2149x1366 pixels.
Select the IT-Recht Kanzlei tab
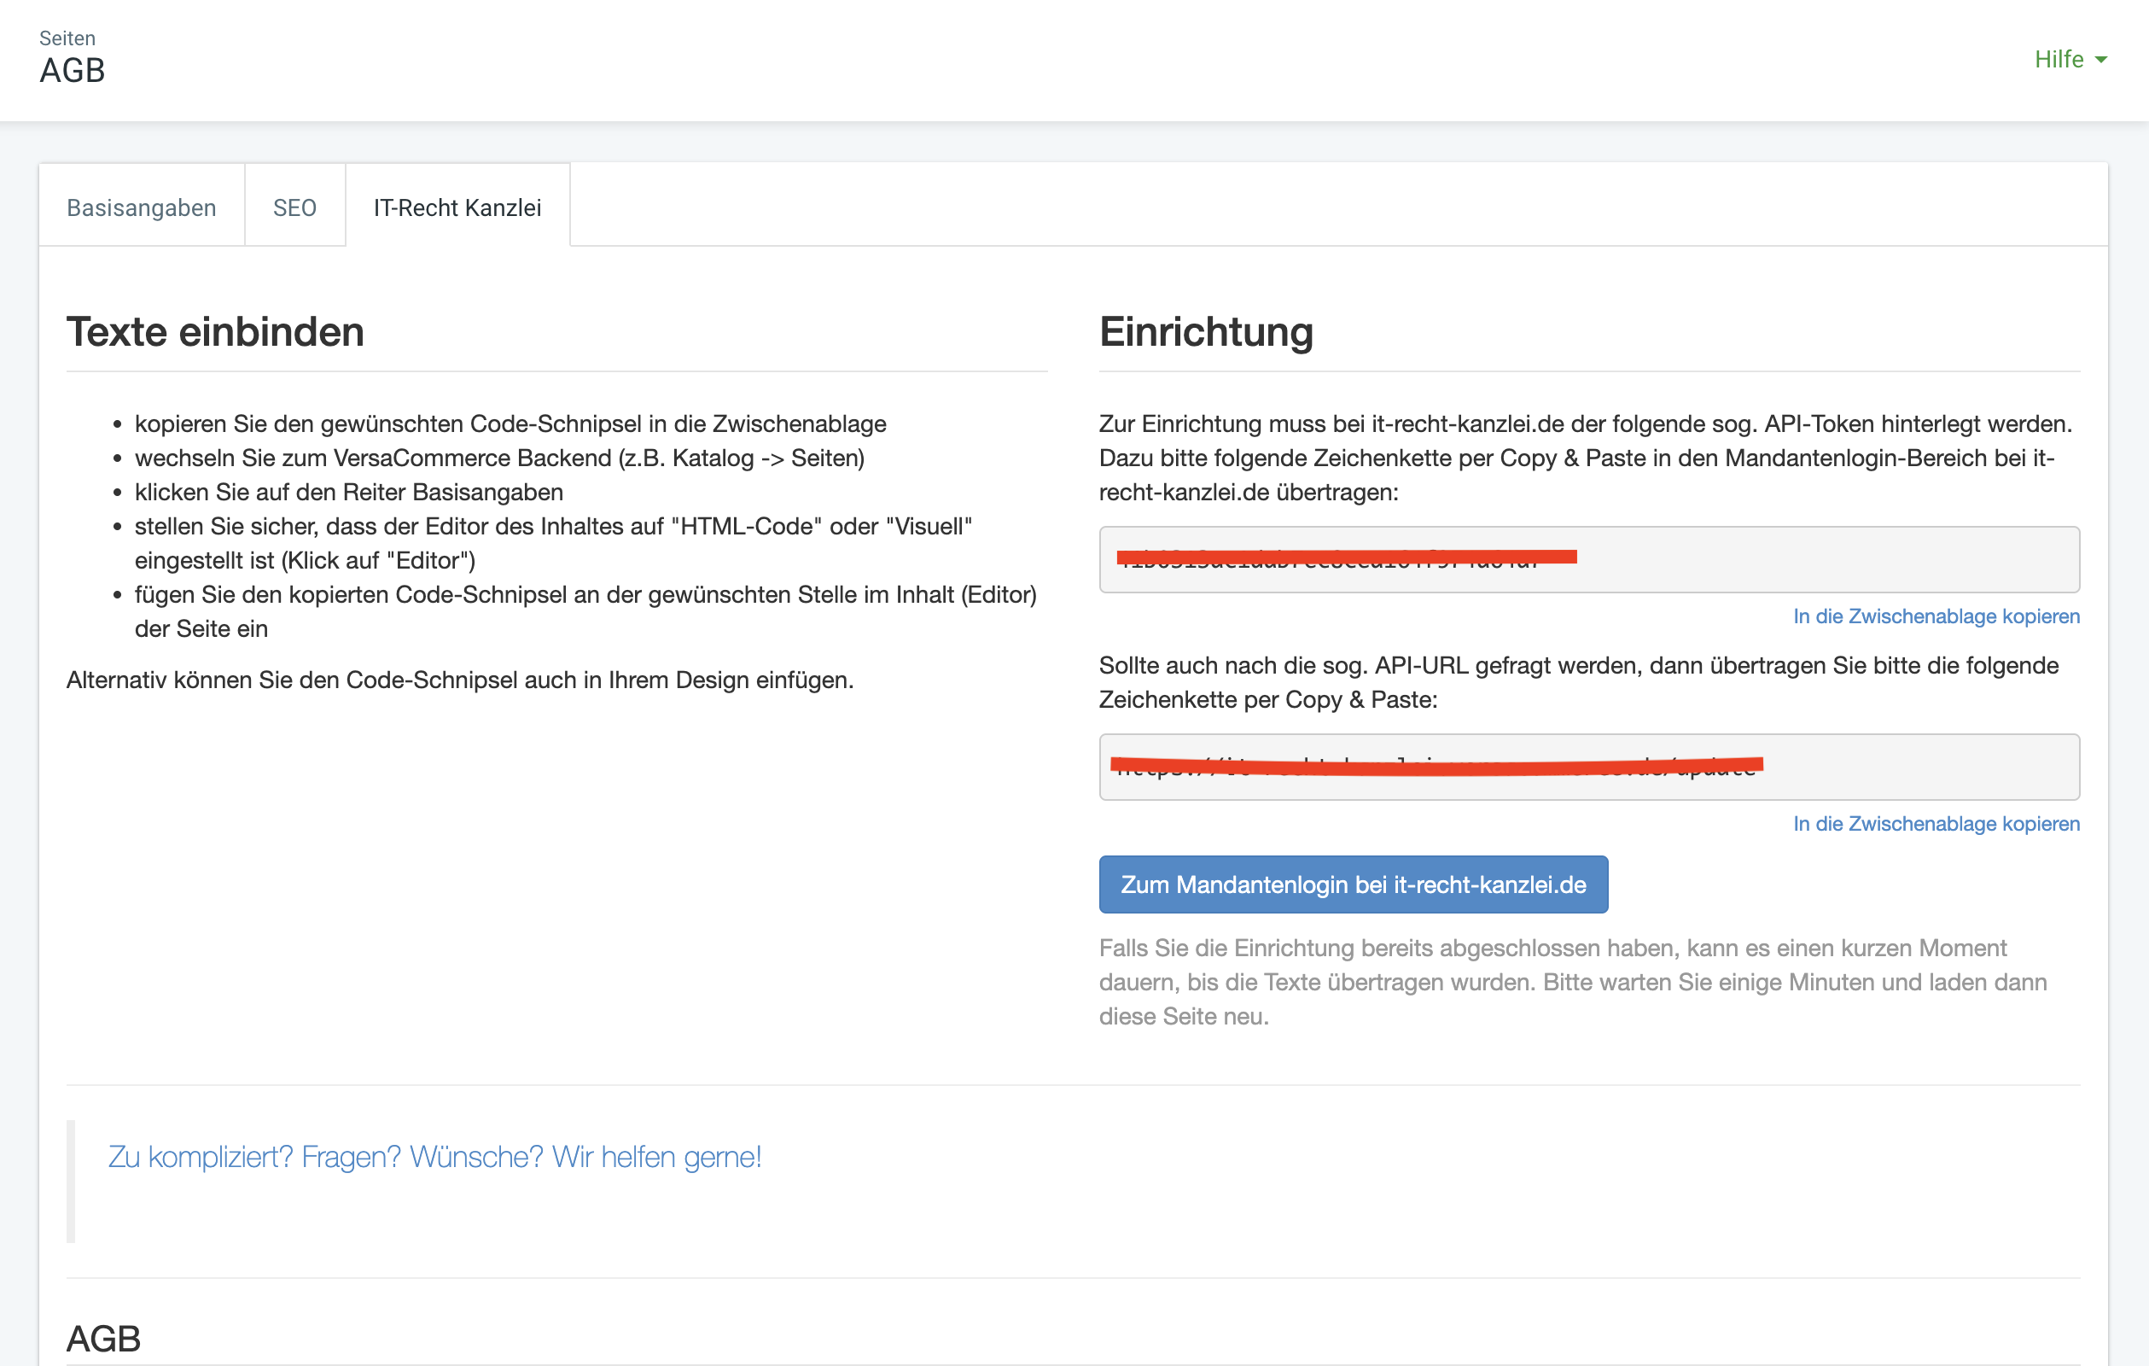tap(457, 207)
